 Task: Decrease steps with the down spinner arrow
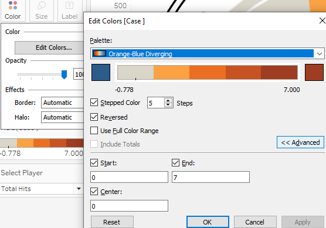[x=168, y=105]
